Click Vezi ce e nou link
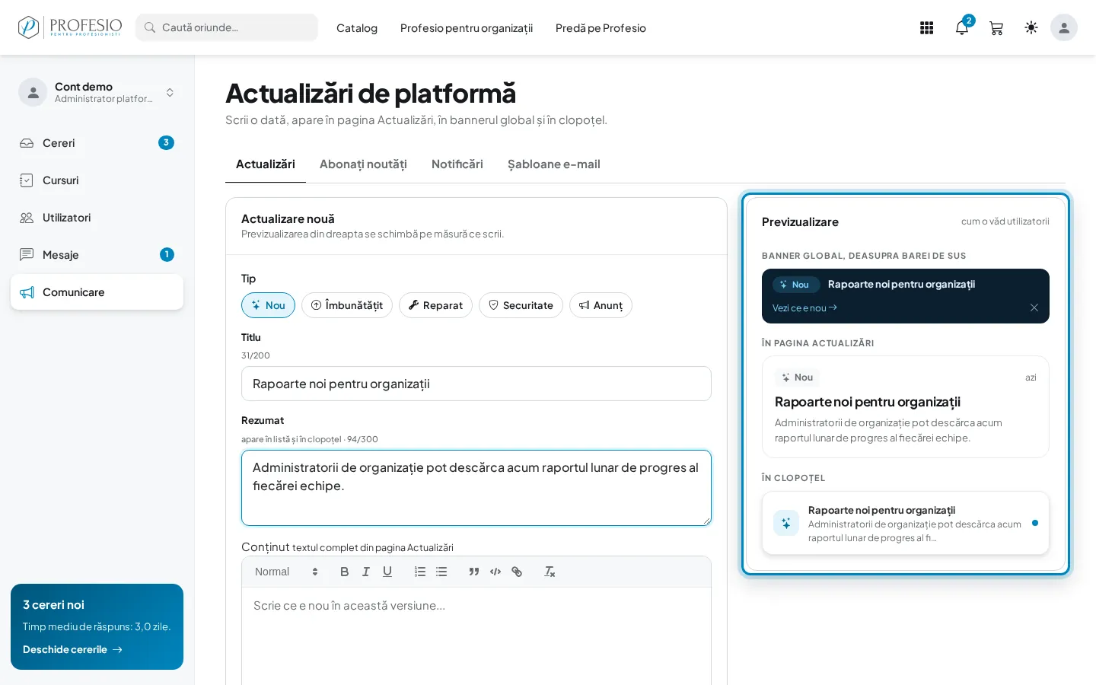The height and width of the screenshot is (685, 1096). [x=804, y=308]
